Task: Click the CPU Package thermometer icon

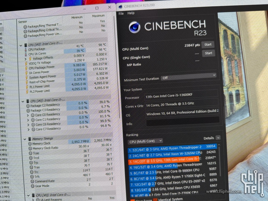Action: click(26, 50)
